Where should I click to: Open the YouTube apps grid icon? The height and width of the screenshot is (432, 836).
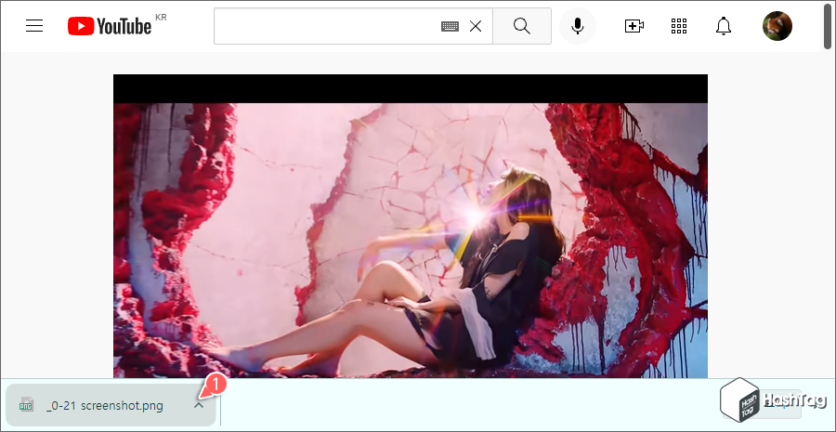679,26
